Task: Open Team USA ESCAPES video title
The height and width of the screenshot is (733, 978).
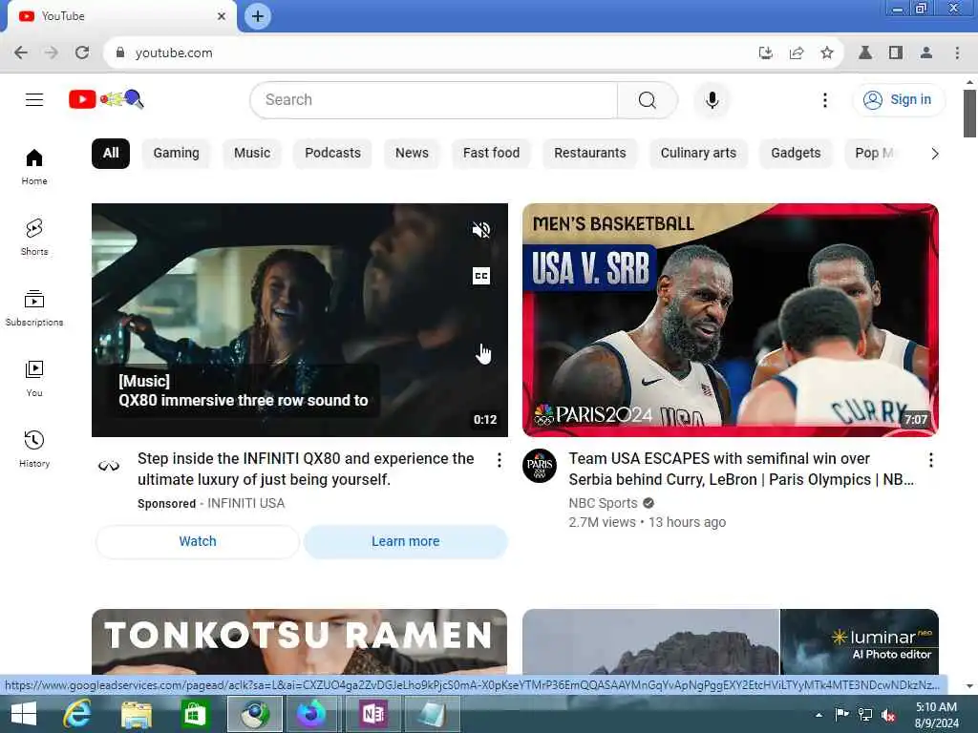Action: click(x=741, y=469)
